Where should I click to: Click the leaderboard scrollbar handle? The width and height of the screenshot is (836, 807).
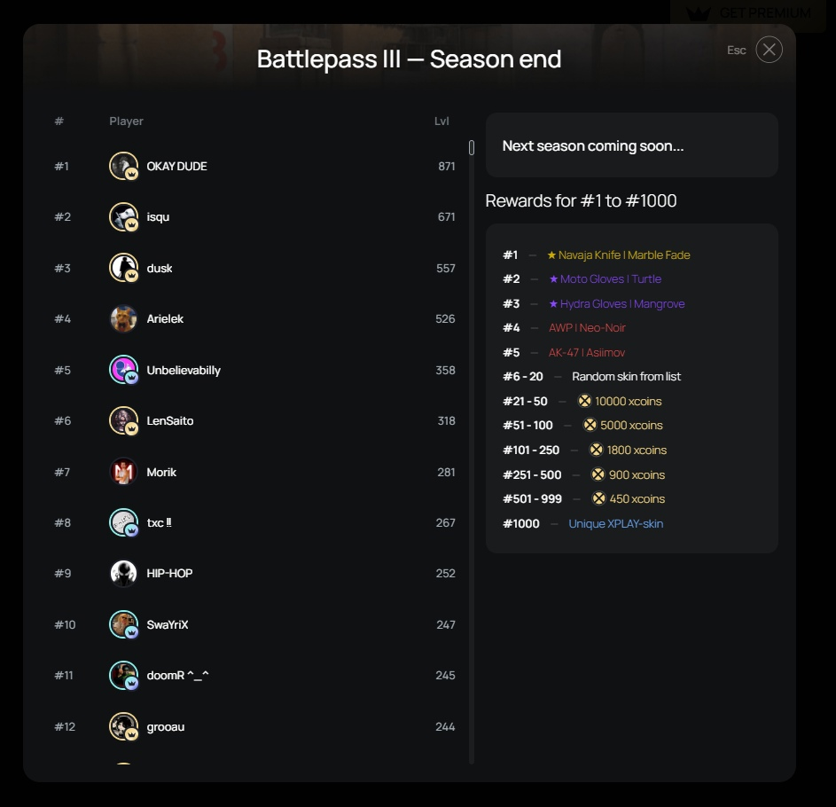pos(472,148)
